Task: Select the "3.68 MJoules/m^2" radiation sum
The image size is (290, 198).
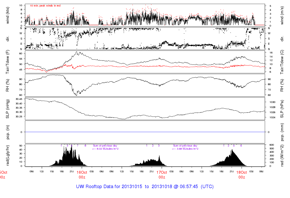Action: [x=187, y=149]
